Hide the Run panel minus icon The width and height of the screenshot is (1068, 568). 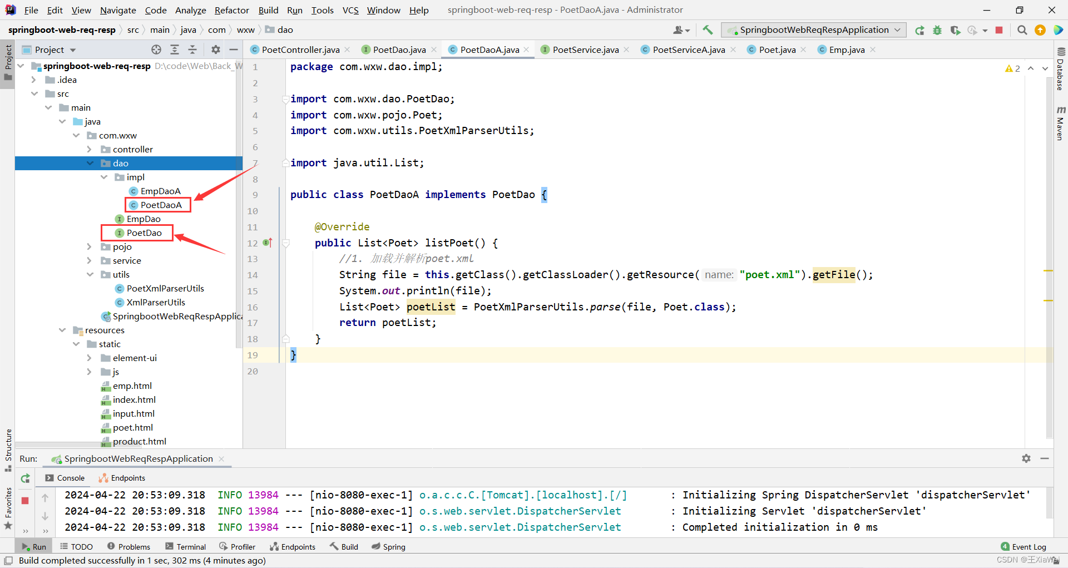tap(1045, 458)
